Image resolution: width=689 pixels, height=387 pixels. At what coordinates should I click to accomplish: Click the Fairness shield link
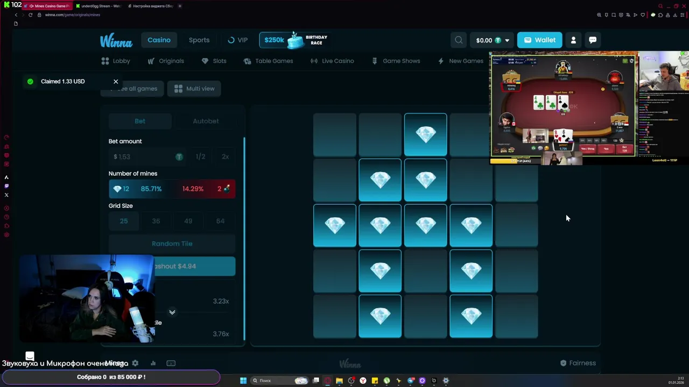[578, 363]
